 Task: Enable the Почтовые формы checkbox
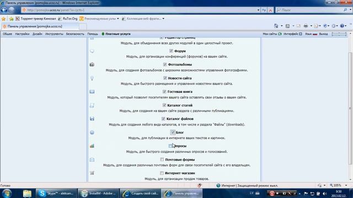click(162, 159)
